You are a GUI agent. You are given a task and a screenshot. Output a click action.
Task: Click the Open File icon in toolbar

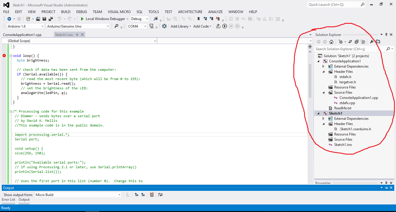click(x=38, y=19)
